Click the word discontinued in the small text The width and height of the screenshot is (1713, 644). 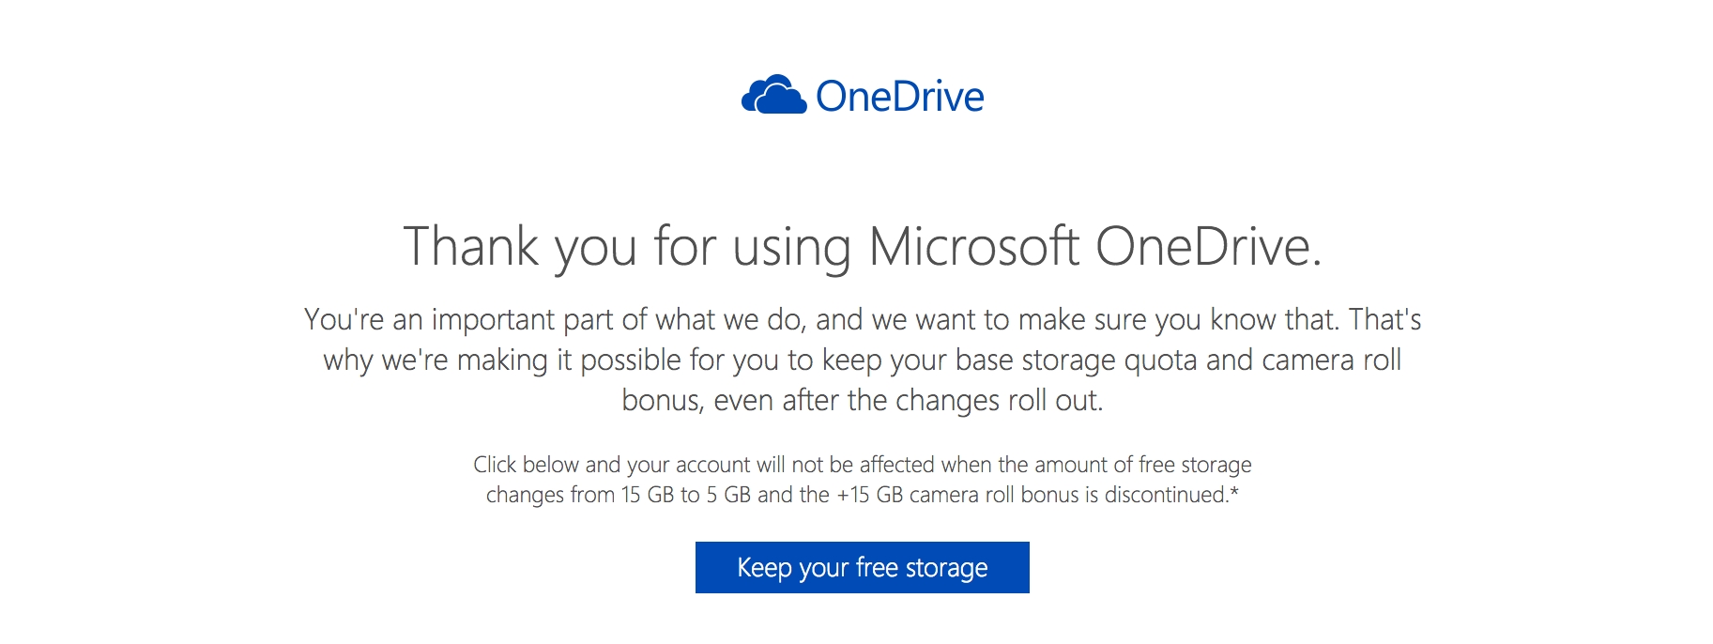pos(1166,495)
